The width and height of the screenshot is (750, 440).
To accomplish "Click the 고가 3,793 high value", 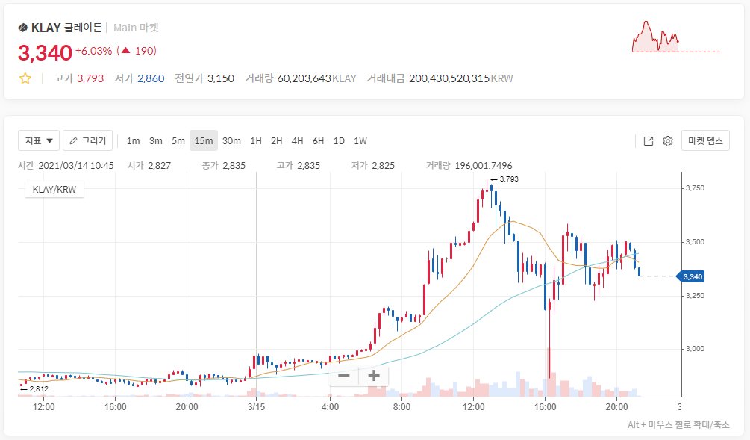I will [79, 78].
